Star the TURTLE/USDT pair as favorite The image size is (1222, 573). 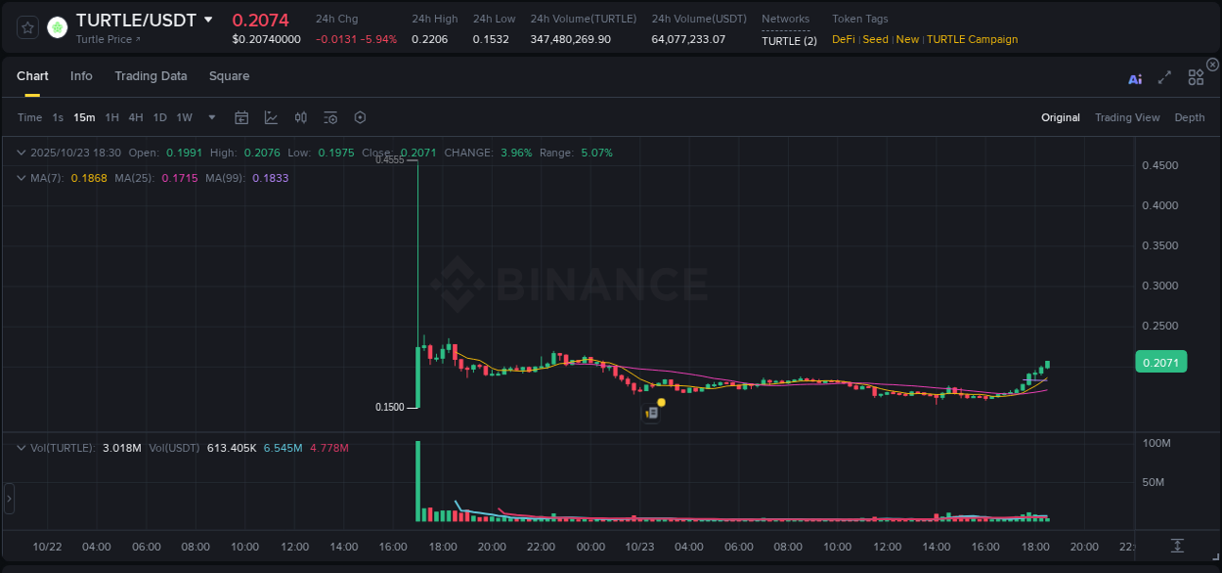coord(26,26)
